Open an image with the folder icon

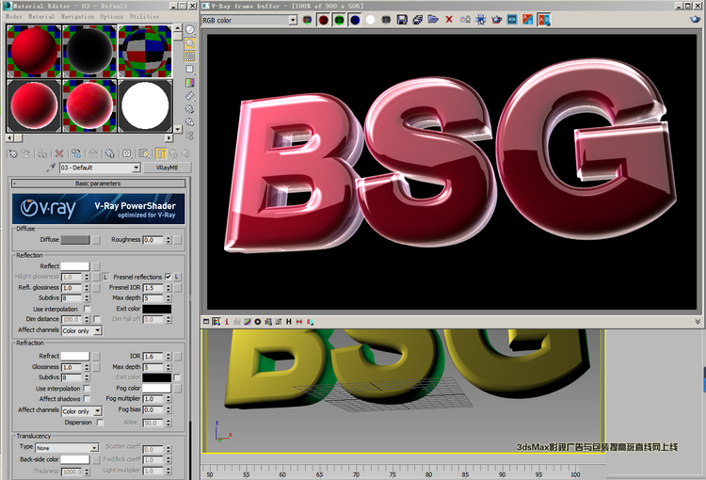coord(433,20)
